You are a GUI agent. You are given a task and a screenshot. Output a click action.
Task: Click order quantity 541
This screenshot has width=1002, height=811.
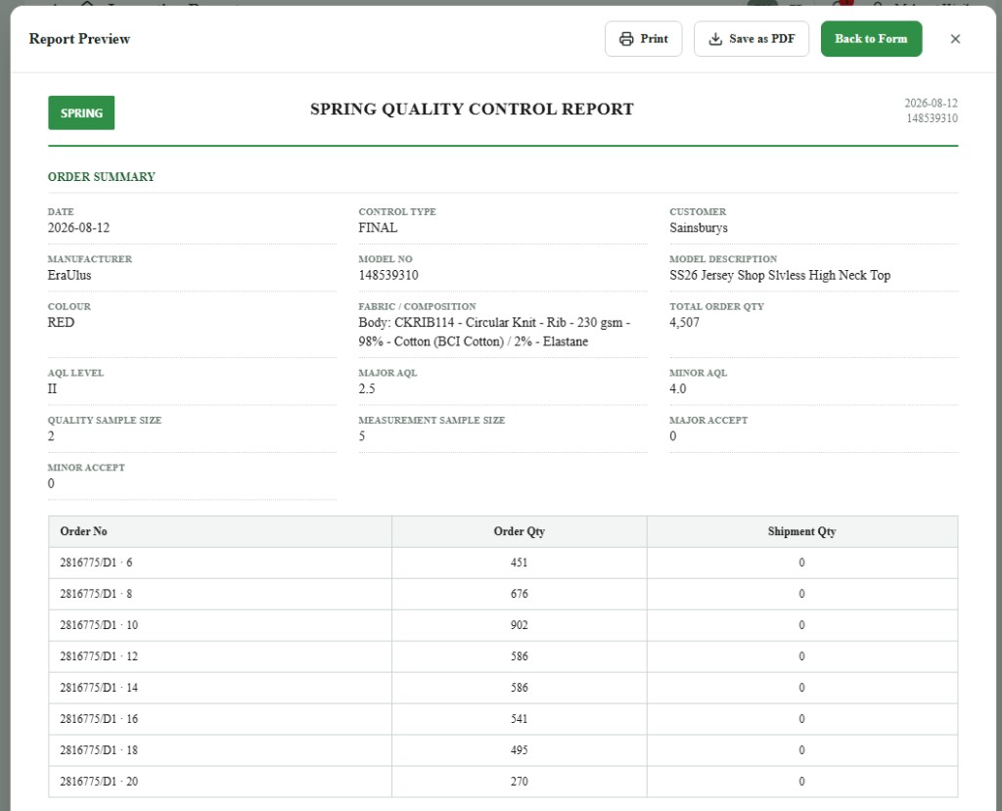click(519, 720)
